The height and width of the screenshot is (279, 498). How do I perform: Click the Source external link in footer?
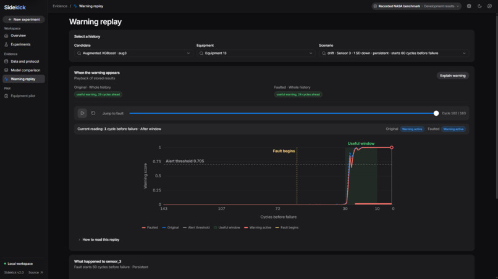(35, 273)
